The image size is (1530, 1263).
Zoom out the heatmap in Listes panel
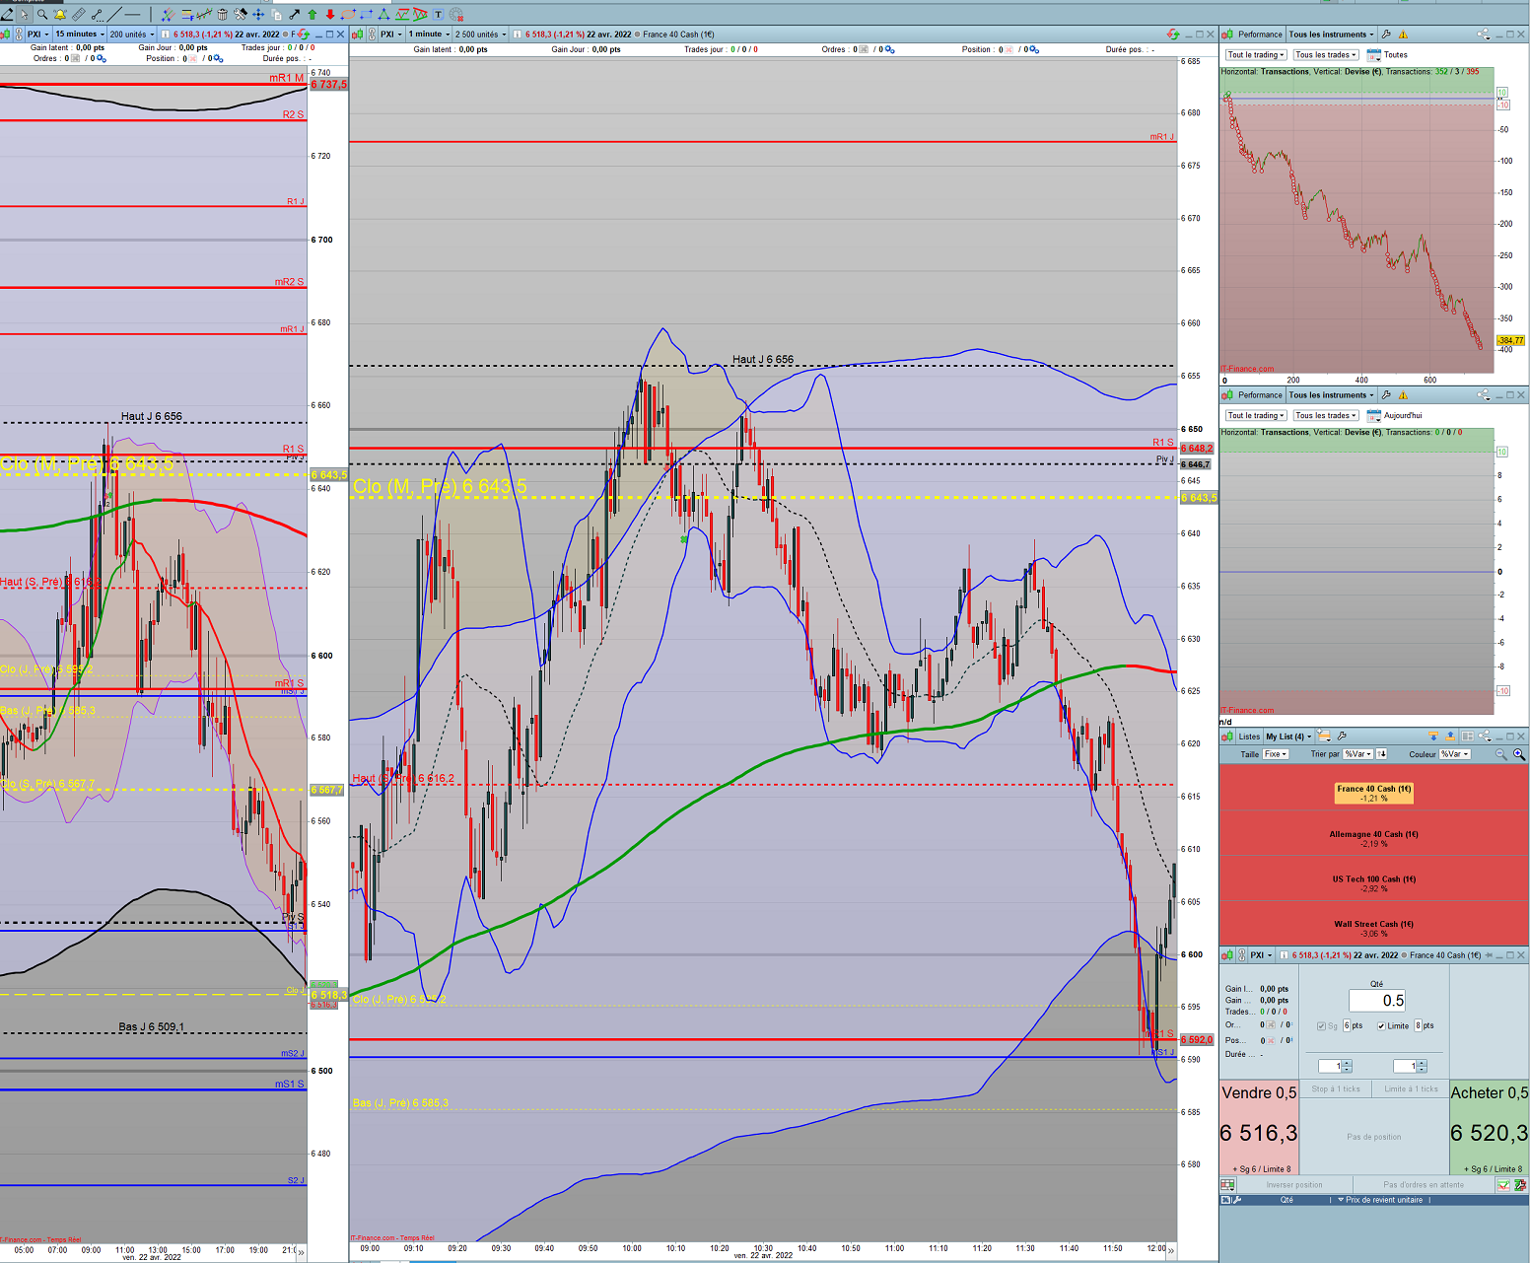[1501, 754]
